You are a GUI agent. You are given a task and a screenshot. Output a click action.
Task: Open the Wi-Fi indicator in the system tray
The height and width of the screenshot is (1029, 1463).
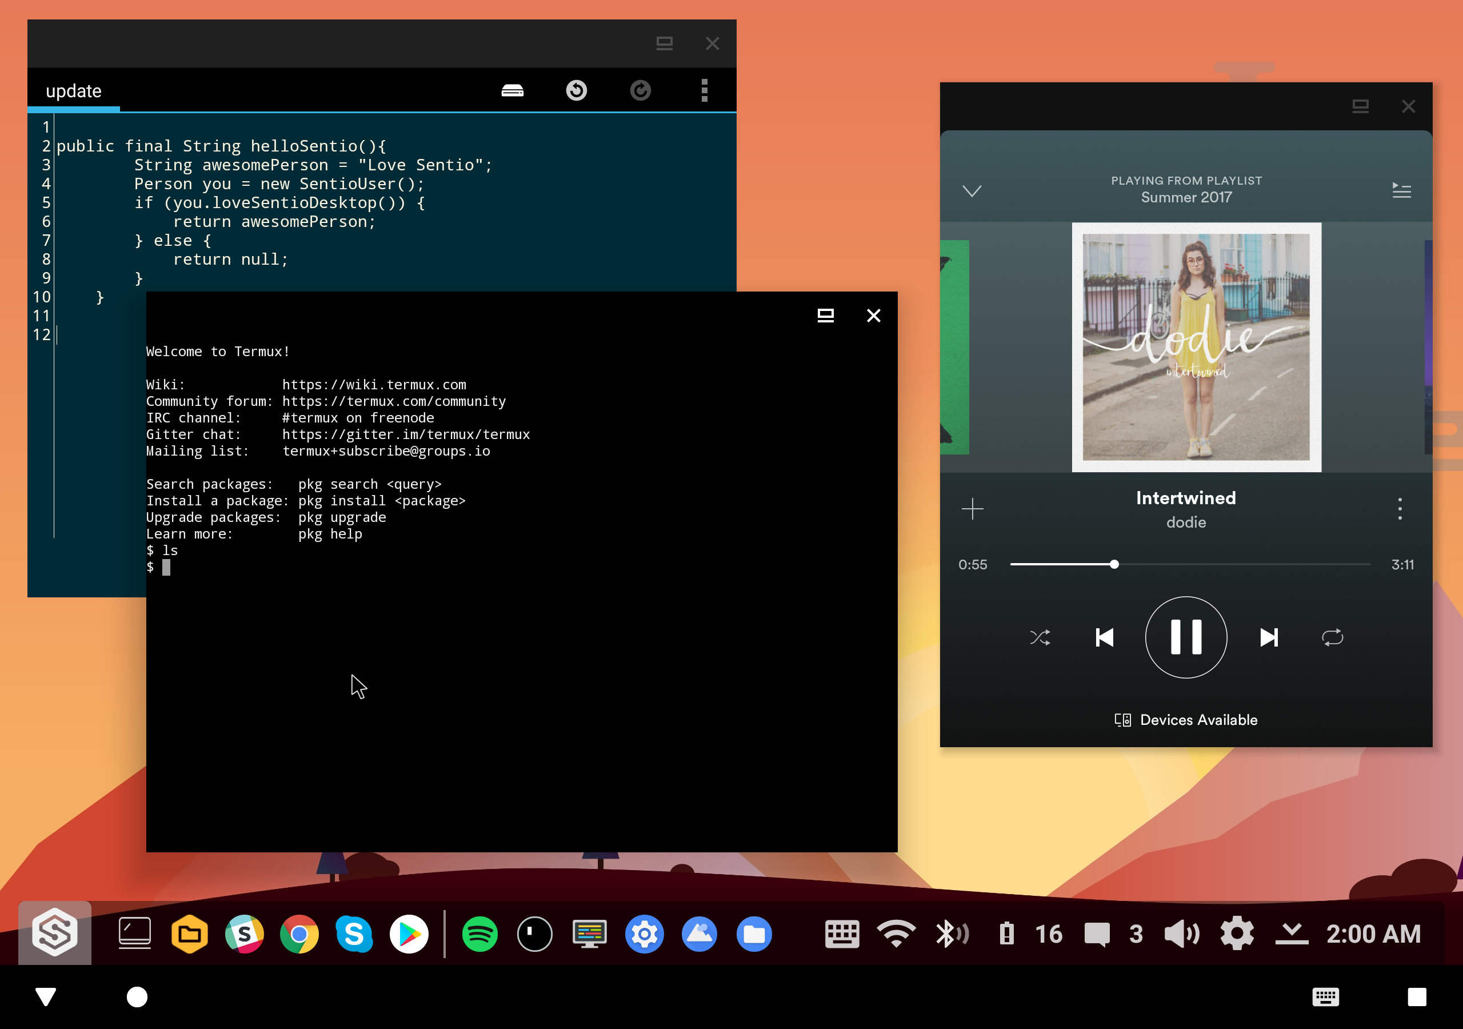click(896, 934)
